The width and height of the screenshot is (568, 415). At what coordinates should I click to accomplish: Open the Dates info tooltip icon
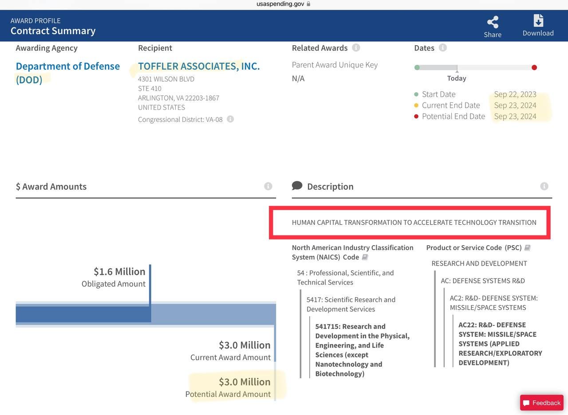442,47
